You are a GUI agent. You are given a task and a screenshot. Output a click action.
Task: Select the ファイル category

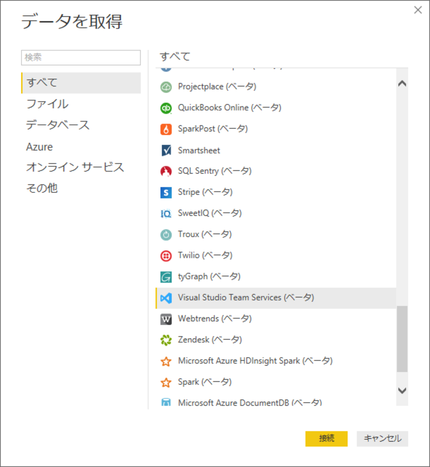[81, 104]
